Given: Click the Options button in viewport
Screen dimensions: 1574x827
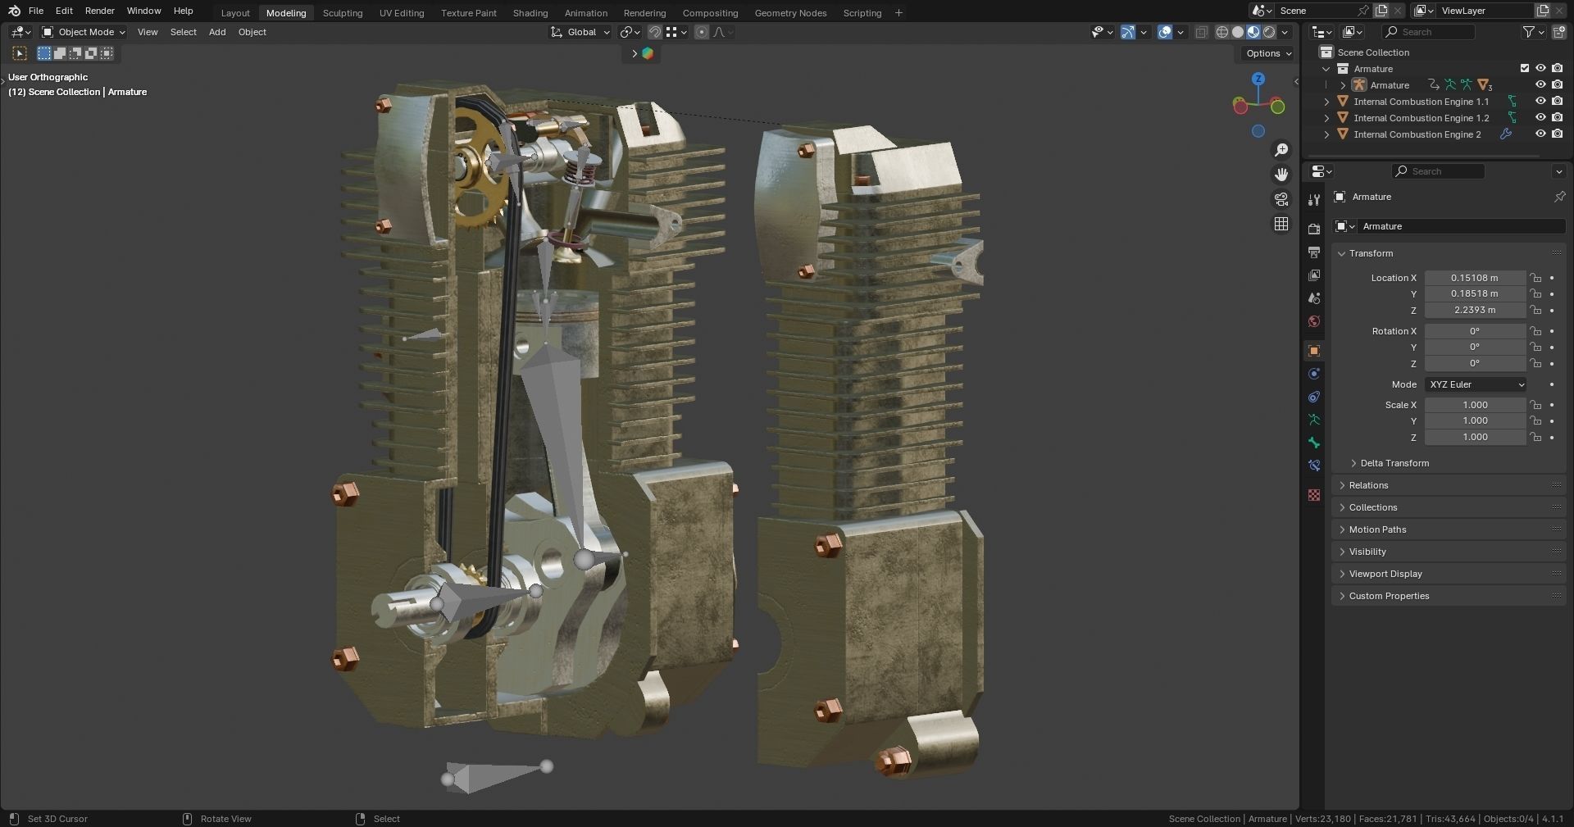Looking at the screenshot, I should pyautogui.click(x=1269, y=53).
